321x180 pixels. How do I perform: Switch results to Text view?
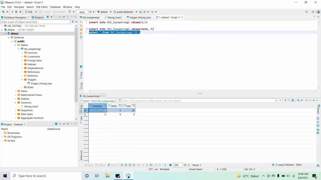click(x=81, y=120)
